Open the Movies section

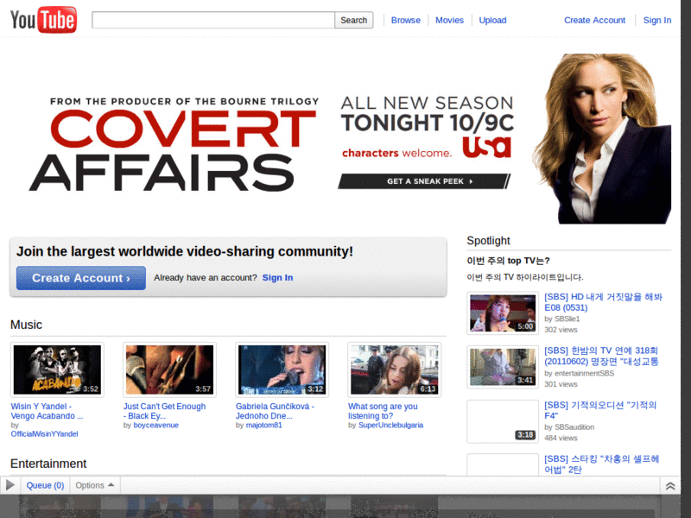[449, 20]
